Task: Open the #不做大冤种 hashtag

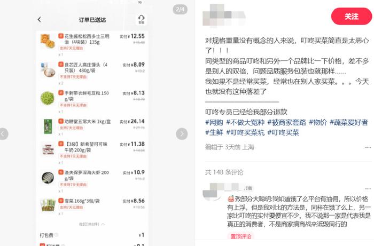Action: (245, 122)
